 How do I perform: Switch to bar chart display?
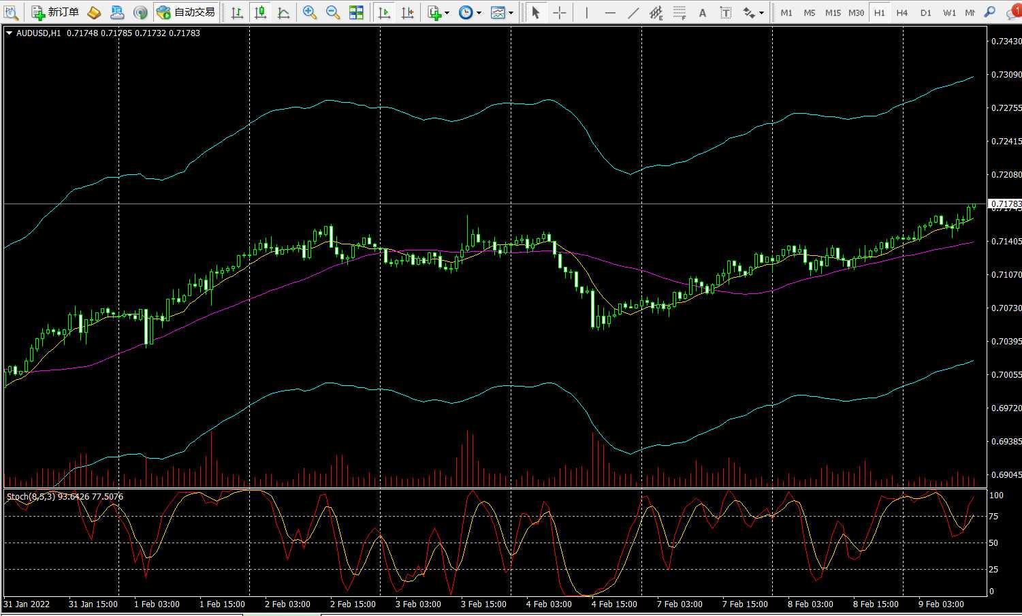tap(237, 12)
